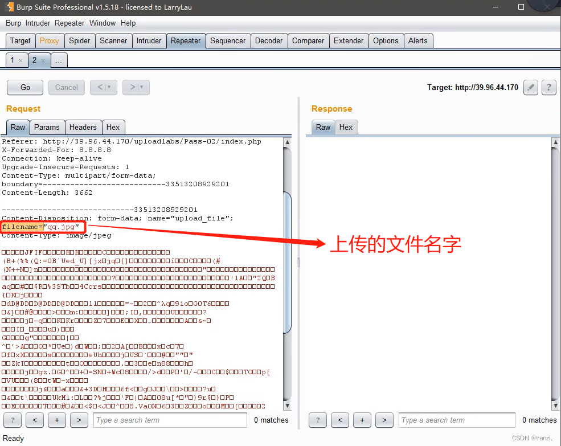The width and height of the screenshot is (561, 446).
Task: Add a new Repeater tab with ellipsis
Action: click(x=59, y=60)
